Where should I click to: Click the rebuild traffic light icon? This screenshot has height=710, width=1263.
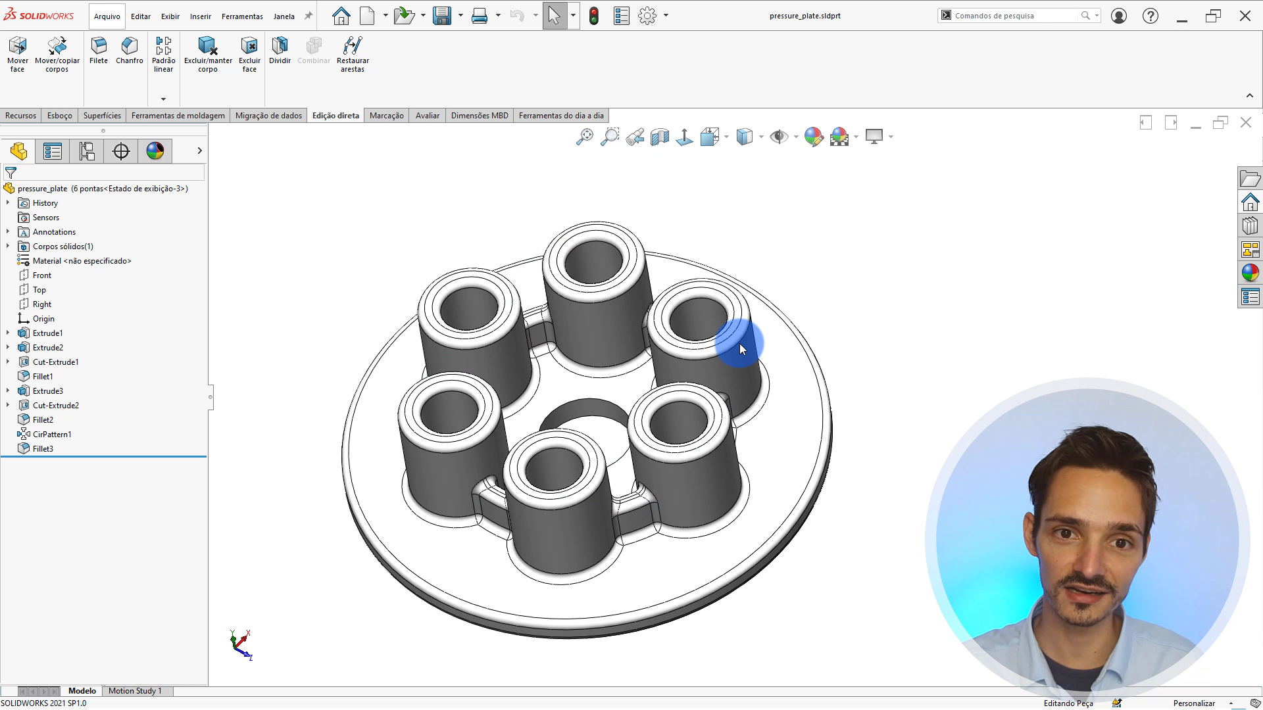(x=594, y=16)
